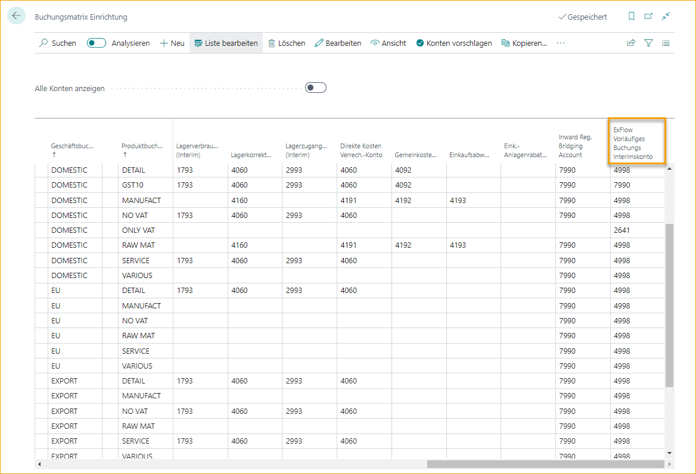The width and height of the screenshot is (696, 474).
Task: Click the share icon in toolbar
Action: click(631, 43)
